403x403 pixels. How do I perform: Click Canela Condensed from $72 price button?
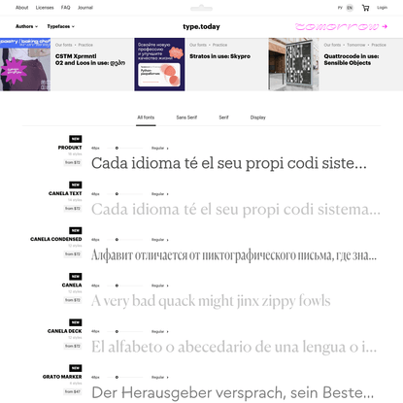[x=73, y=254]
